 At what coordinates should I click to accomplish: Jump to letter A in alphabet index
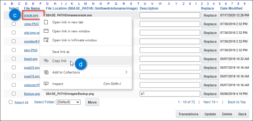[5, 4]
